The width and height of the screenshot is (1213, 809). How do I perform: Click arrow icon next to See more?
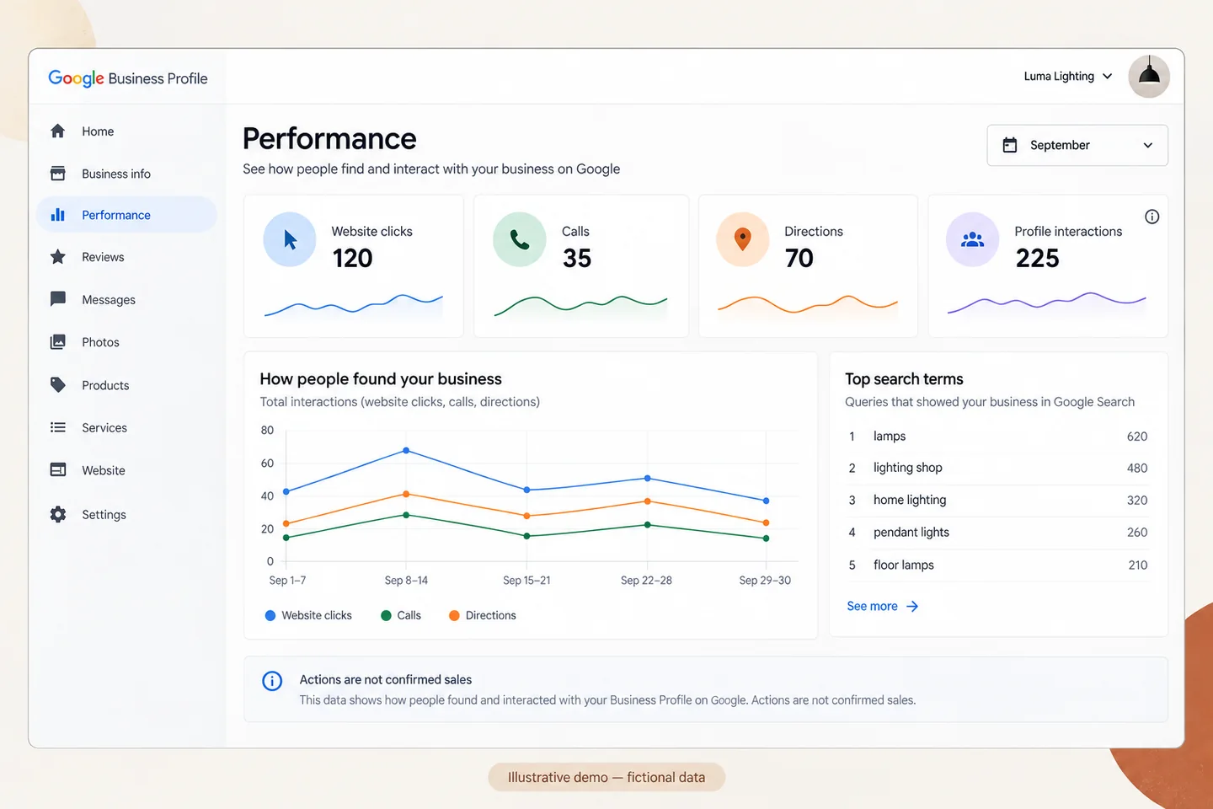(911, 606)
